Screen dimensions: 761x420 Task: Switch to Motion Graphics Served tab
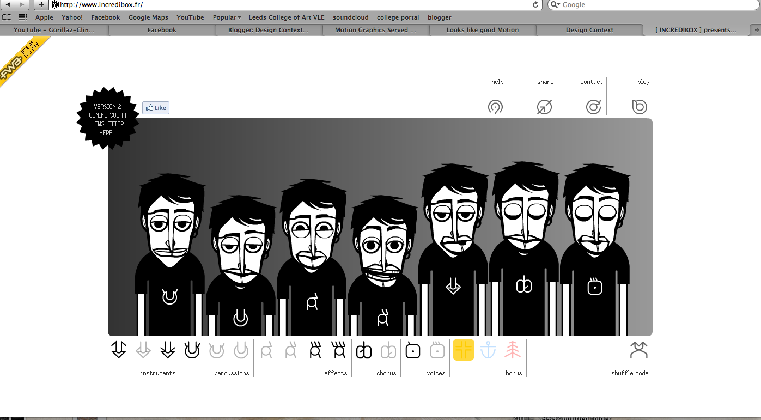pos(375,30)
